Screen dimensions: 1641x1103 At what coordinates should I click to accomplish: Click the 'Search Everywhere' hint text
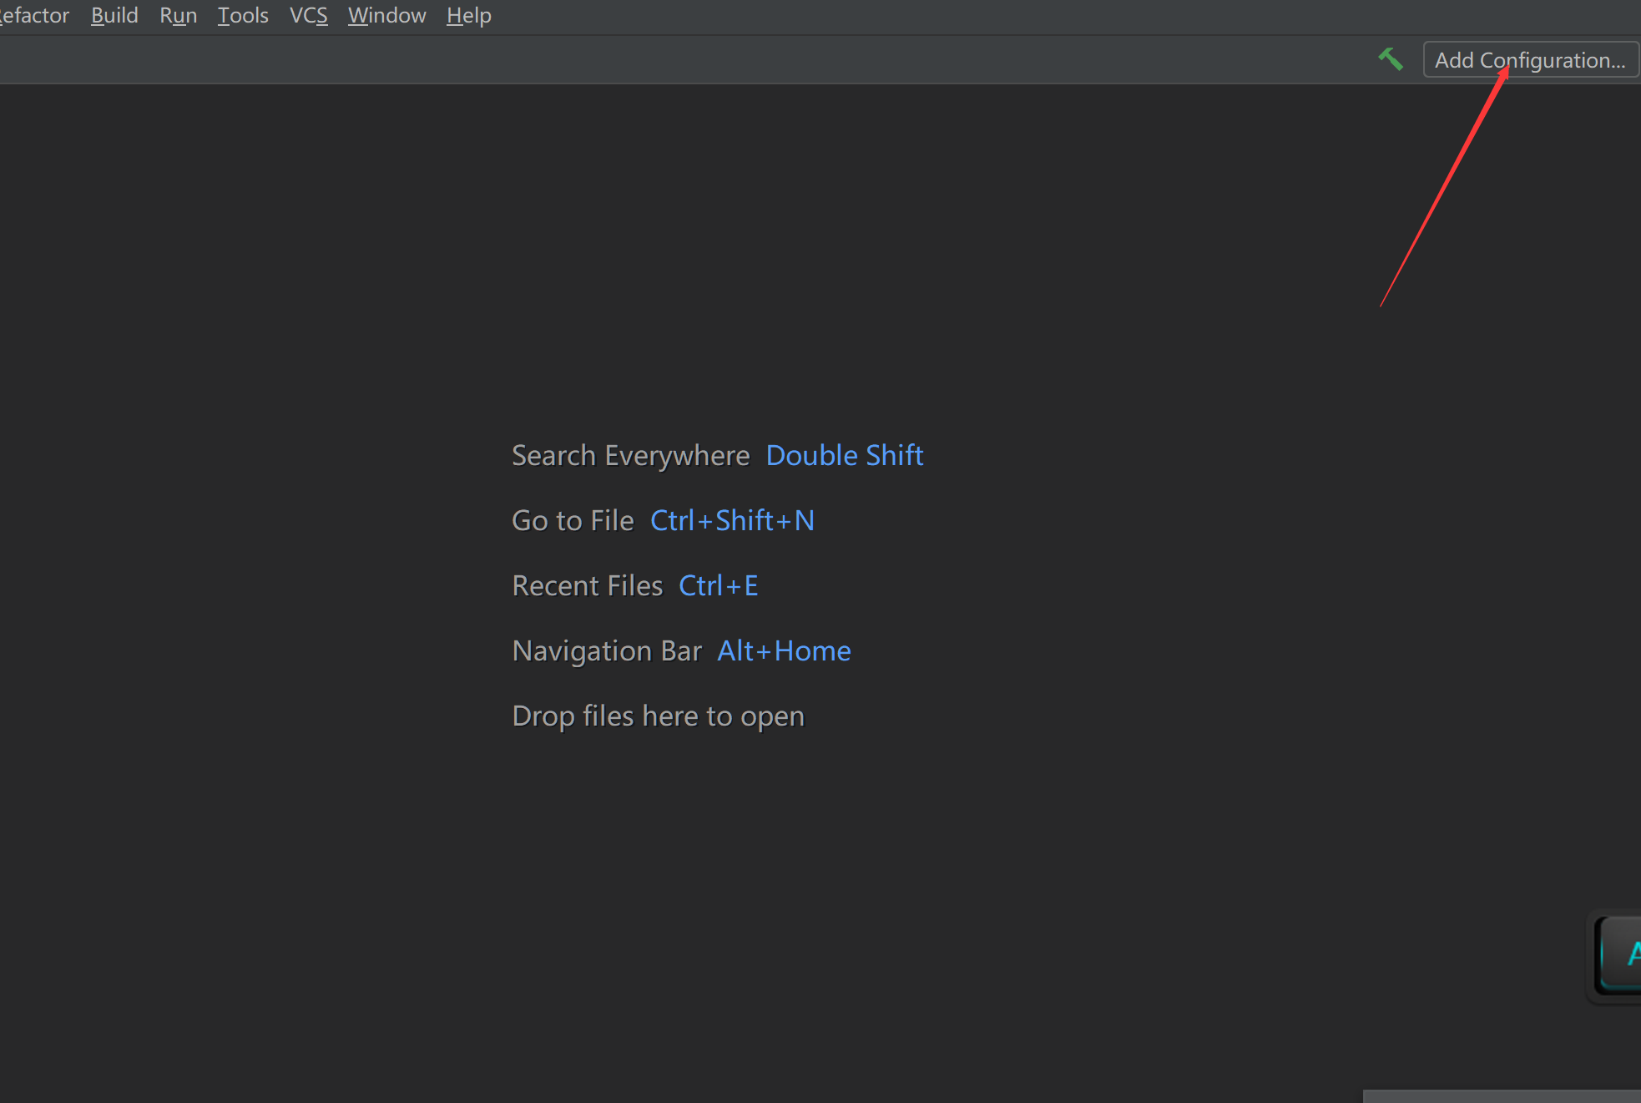point(630,456)
